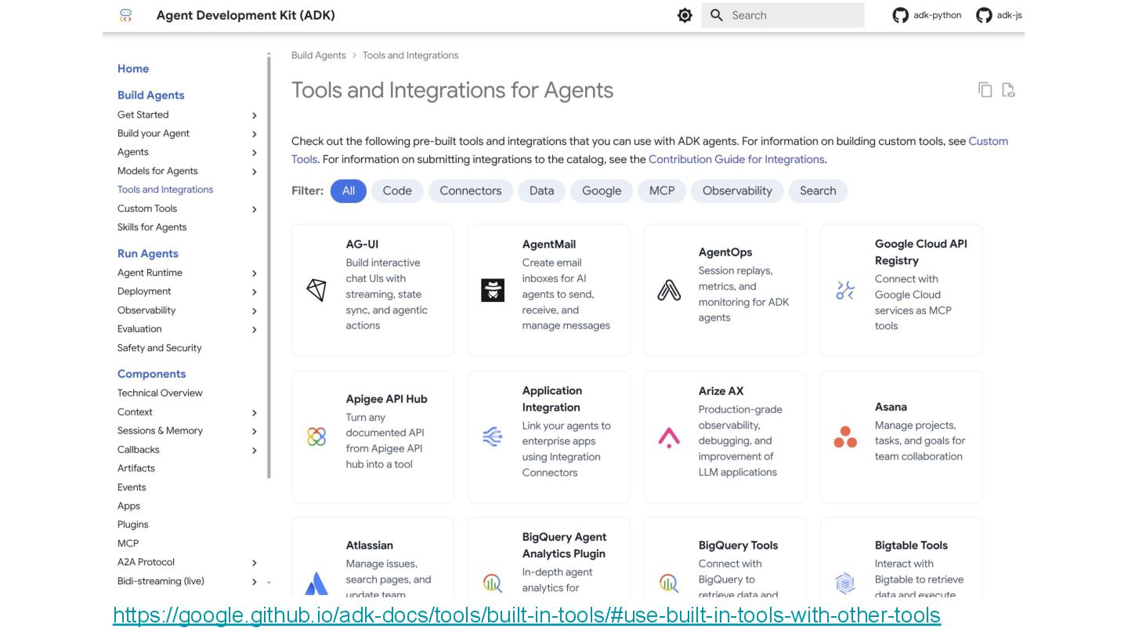Open the Contribution Guide for Integrations link
Viewport: 1128px width, 635px height.
pos(736,159)
